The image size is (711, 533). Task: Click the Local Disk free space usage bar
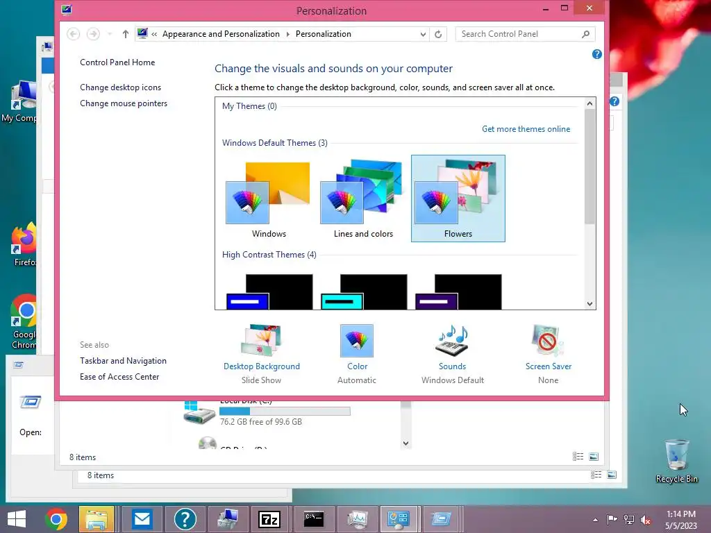(x=285, y=411)
